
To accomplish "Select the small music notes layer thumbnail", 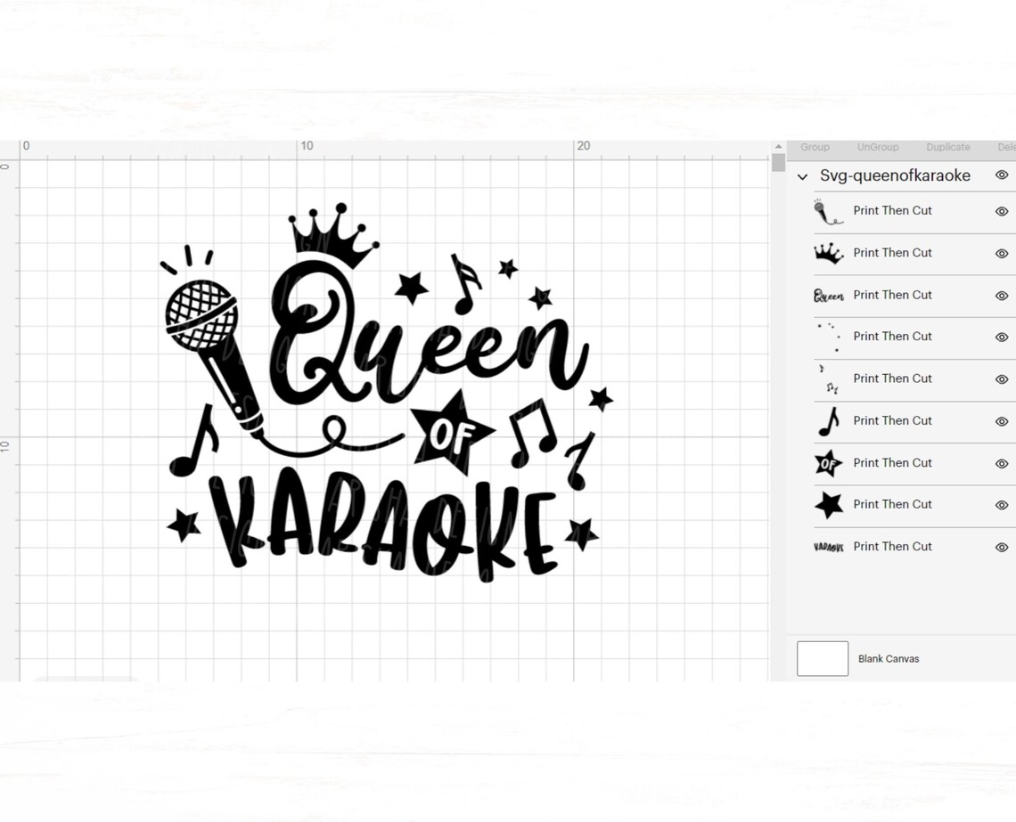I will point(828,378).
